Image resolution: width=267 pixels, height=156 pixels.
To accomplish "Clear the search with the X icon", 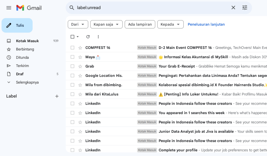I will [x=233, y=7].
